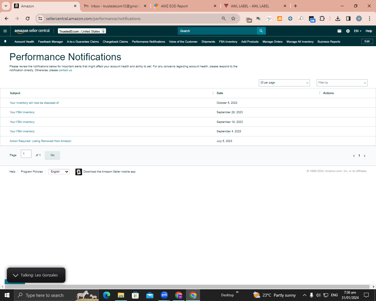Reload the page in Chrome
The height and width of the screenshot is (301, 376).
(x=28, y=19)
